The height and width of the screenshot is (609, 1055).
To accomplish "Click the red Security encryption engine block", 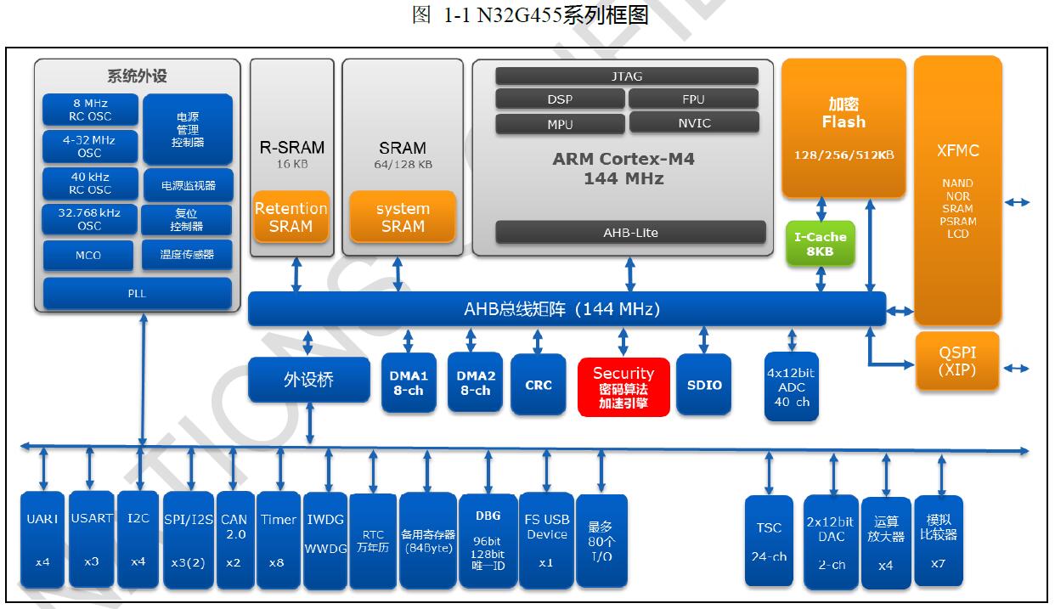I will pyautogui.click(x=623, y=386).
